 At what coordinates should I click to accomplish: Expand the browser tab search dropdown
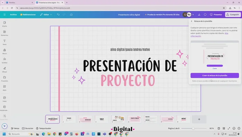[2, 3]
